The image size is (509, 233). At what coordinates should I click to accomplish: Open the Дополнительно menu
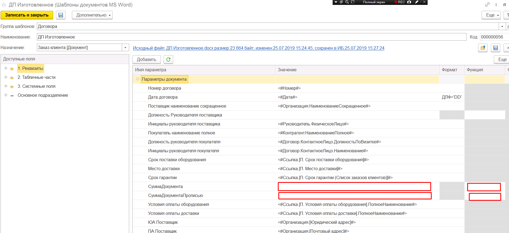pos(92,15)
